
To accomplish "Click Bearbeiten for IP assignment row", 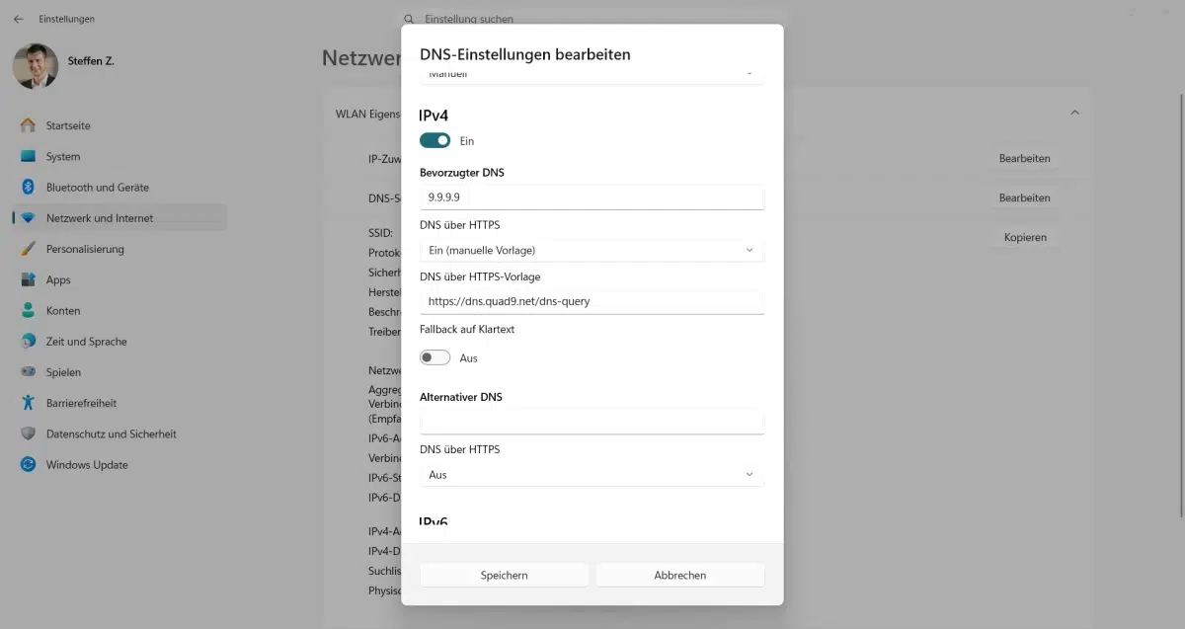I will click(1024, 158).
